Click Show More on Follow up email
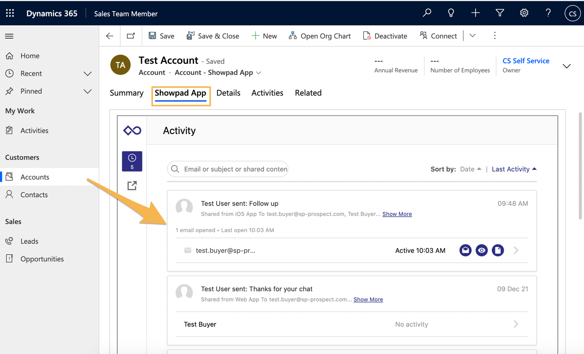Image resolution: width=584 pixels, height=354 pixels. pos(397,214)
